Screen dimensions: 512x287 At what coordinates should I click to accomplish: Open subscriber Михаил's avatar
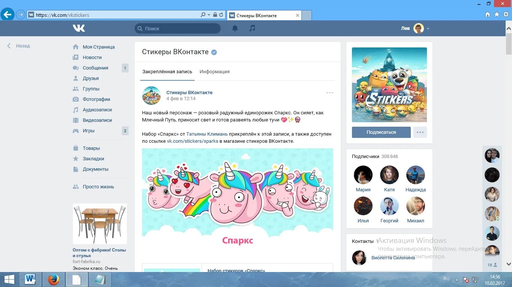416,206
